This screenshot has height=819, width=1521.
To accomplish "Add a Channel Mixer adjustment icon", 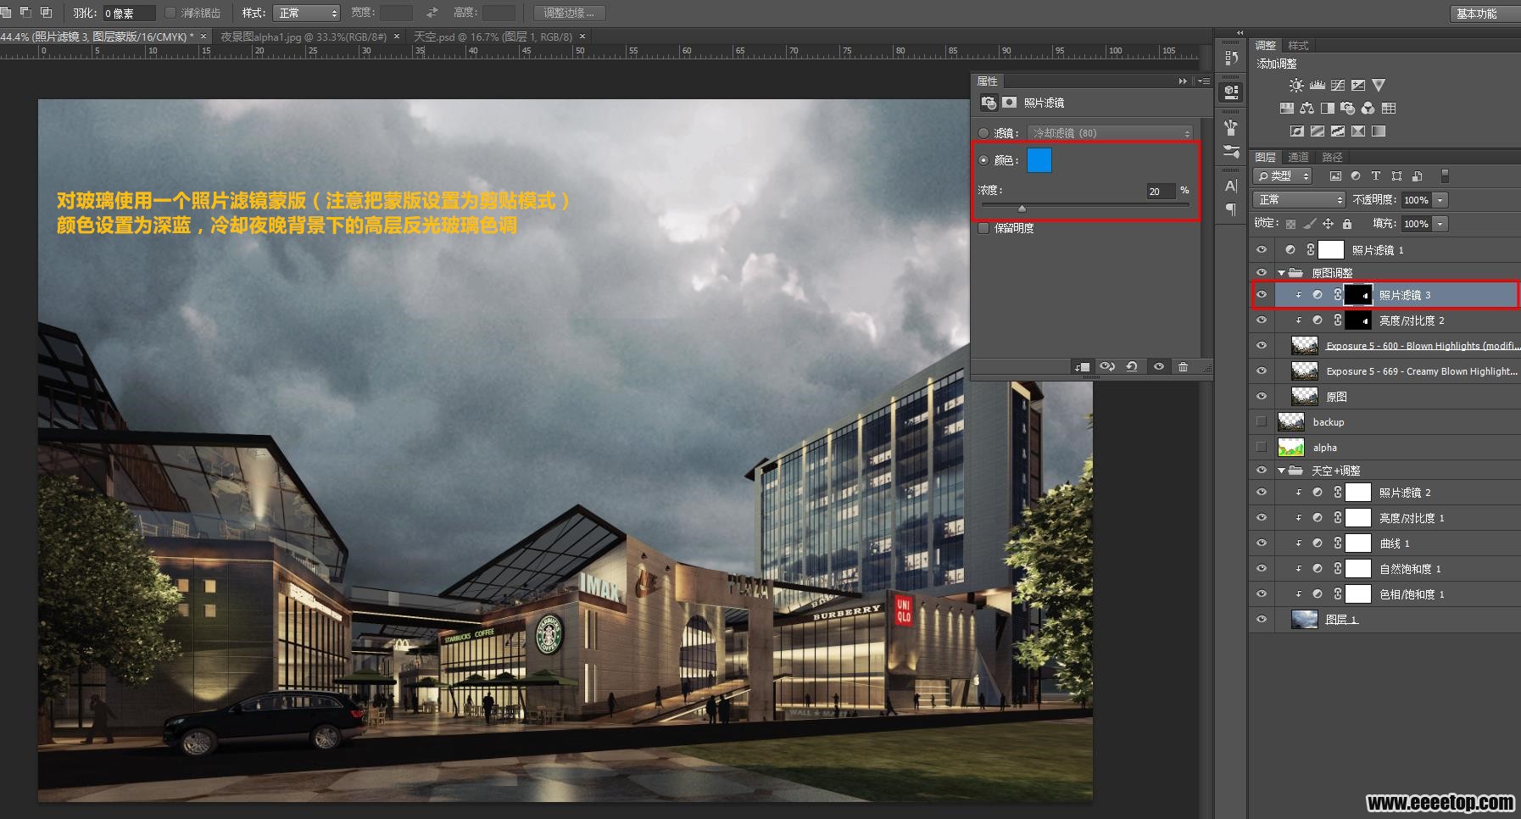I will (1368, 108).
